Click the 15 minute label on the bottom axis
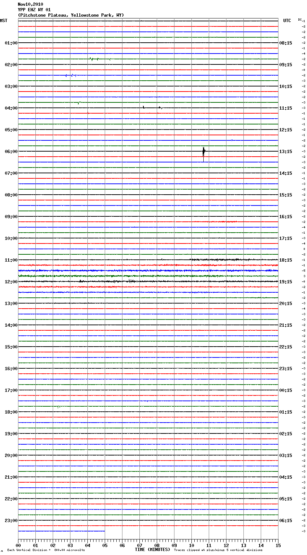 278,546
